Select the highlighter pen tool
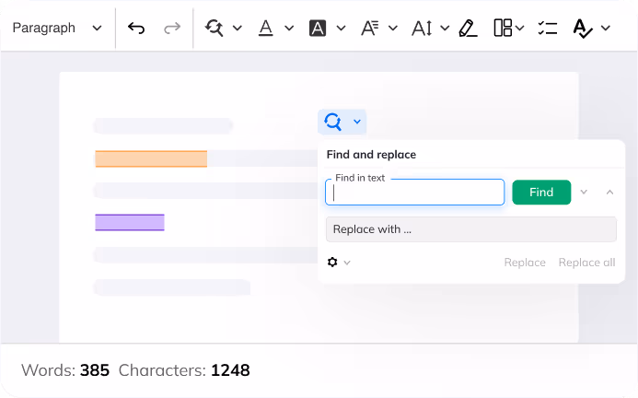This screenshot has width=638, height=398. tap(468, 28)
